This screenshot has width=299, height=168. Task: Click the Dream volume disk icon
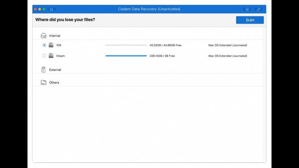[x=51, y=56]
